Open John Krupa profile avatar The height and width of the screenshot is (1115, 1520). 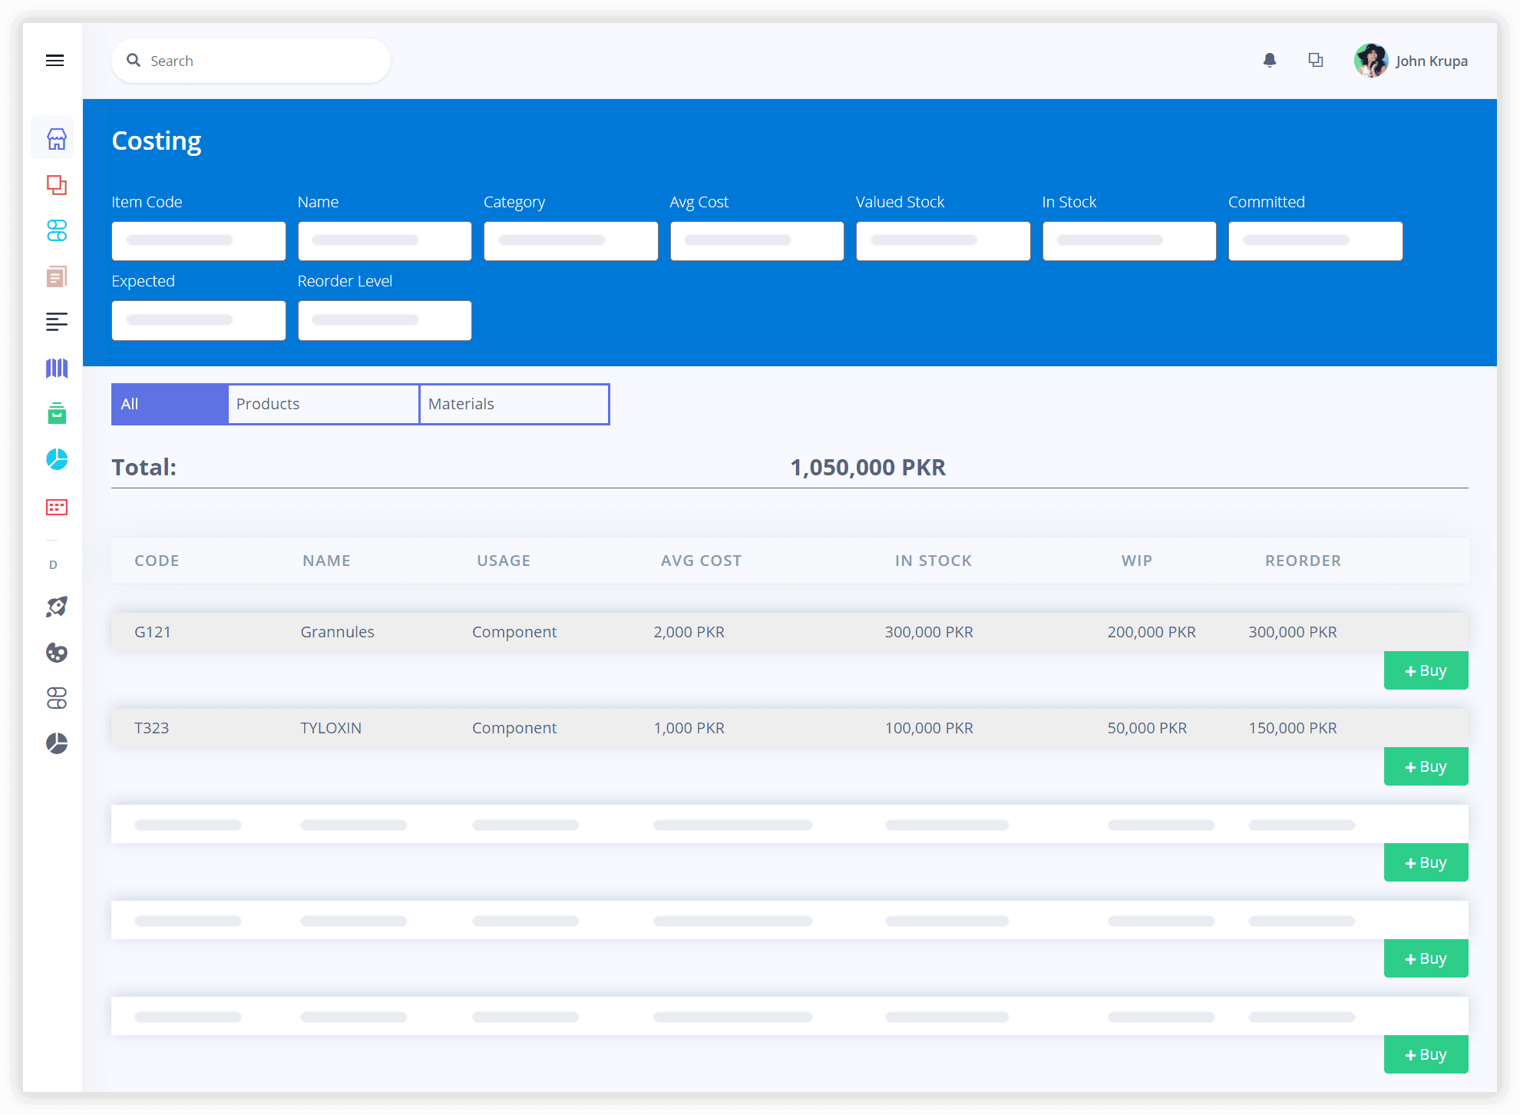pos(1371,61)
